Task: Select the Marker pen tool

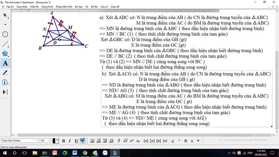Action: coord(5,73)
